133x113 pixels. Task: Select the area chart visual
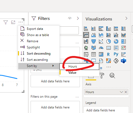[x=94, y=35]
